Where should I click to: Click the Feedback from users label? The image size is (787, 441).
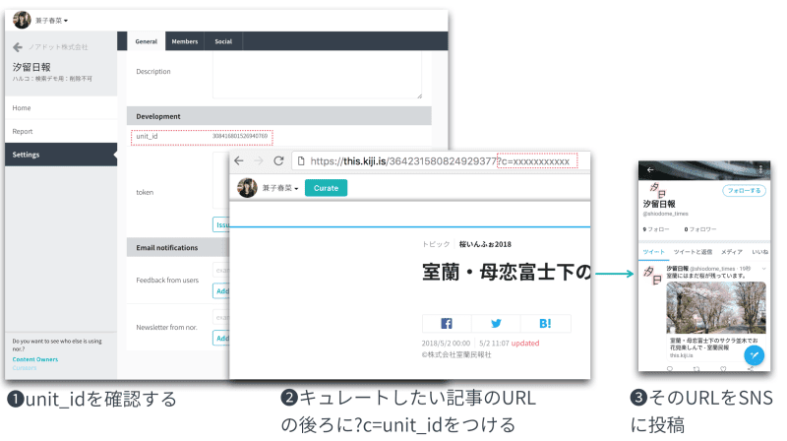[x=167, y=281]
